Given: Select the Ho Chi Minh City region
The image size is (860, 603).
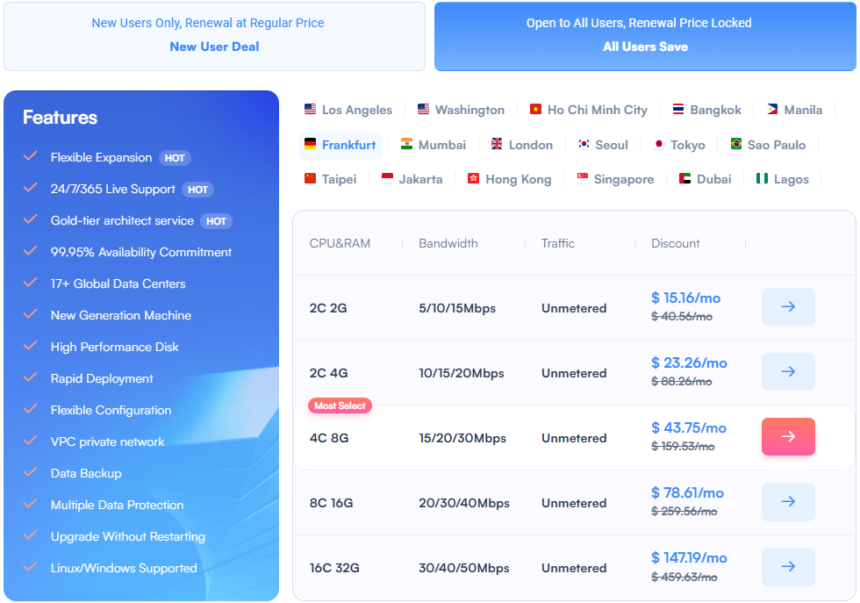Looking at the screenshot, I should pos(589,110).
